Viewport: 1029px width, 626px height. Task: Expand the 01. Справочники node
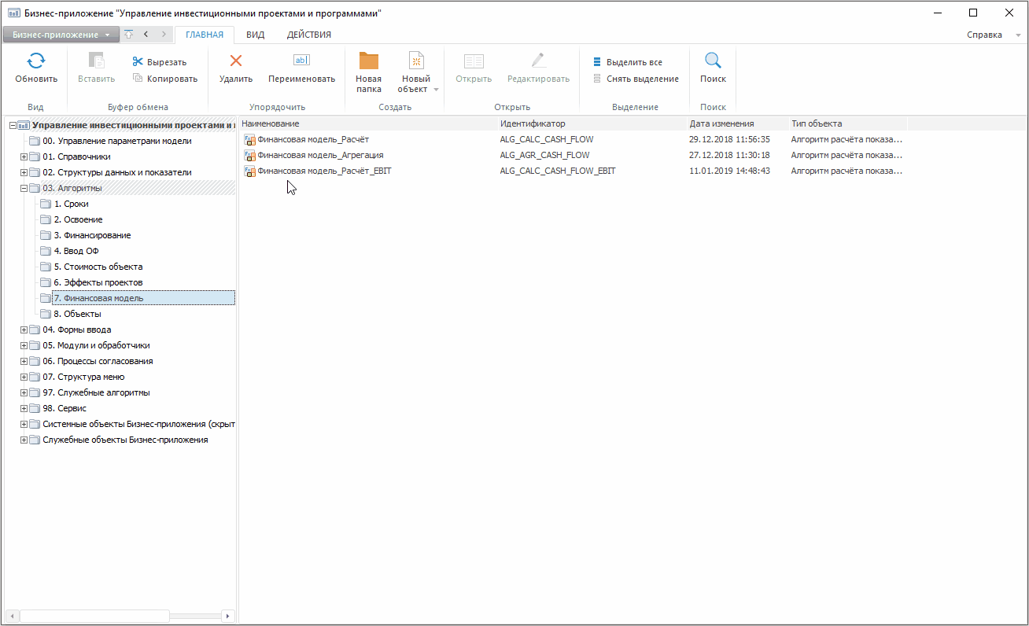coord(24,156)
